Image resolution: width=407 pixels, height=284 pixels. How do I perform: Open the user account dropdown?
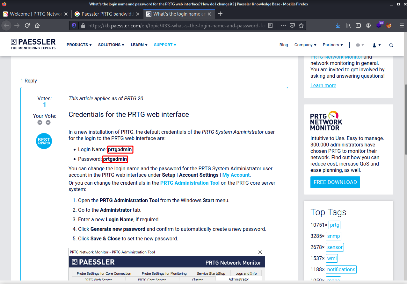coord(377,45)
